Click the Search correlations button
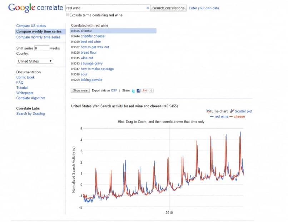This screenshot has height=222, width=288. pyautogui.click(x=168, y=8)
